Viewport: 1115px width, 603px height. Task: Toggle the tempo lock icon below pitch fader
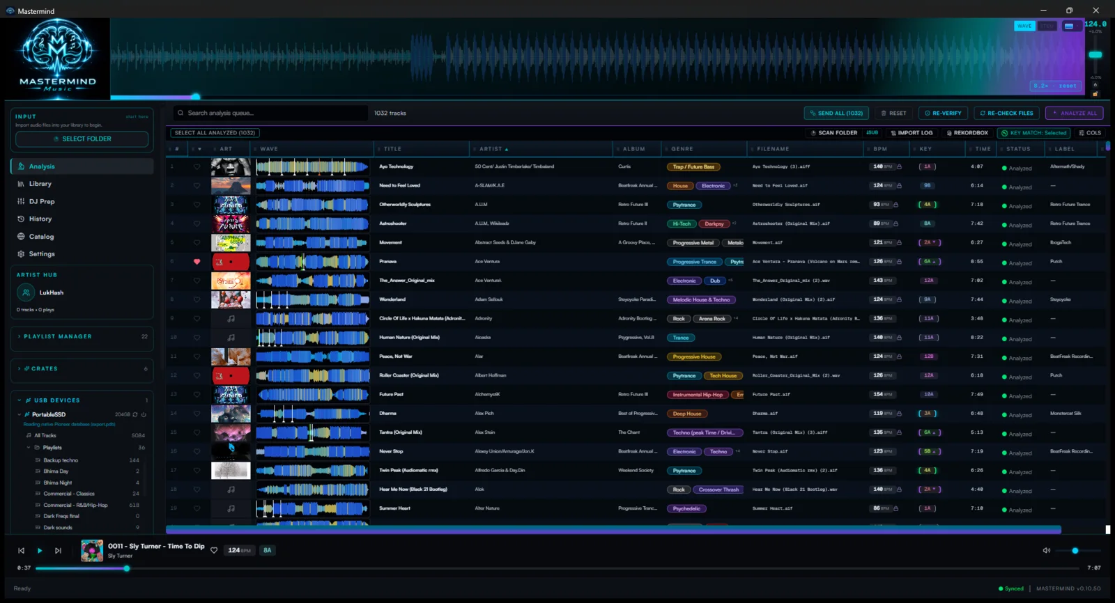click(x=1095, y=93)
